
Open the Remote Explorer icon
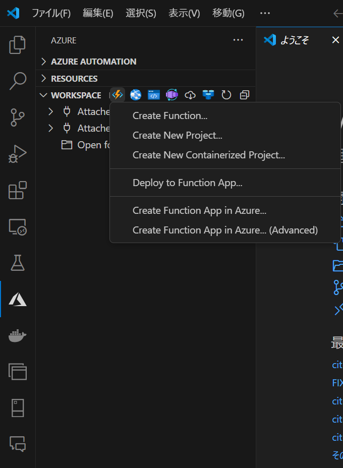(18, 227)
